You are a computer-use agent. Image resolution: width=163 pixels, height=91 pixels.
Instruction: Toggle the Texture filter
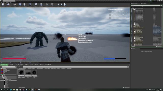click(x=59, y=69)
